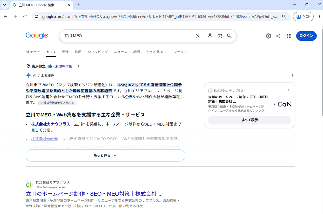Open Chrome's three-dot menu

[x=319, y=17]
